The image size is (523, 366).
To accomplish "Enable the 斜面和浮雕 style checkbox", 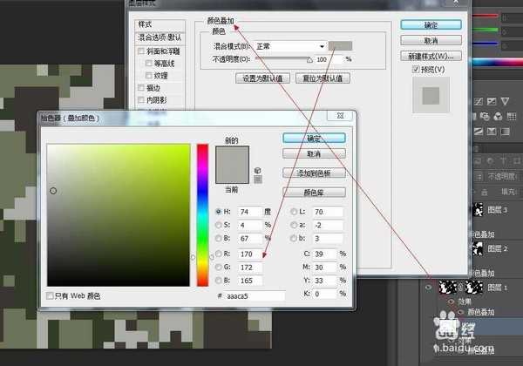I will (x=140, y=51).
